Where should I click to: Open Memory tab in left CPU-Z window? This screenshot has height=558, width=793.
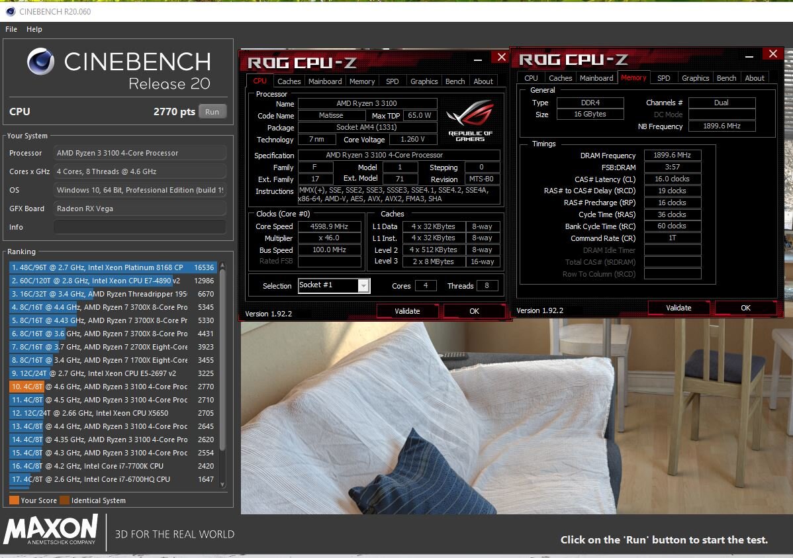[x=362, y=81]
